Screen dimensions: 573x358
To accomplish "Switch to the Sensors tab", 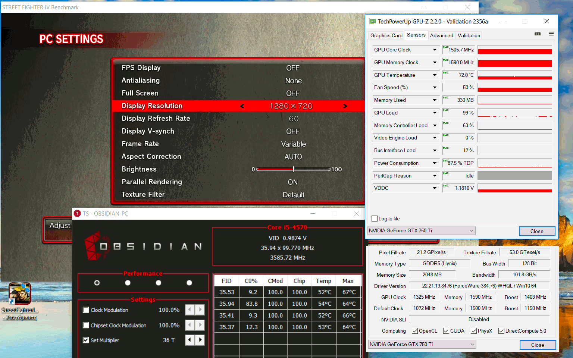I will click(x=416, y=35).
